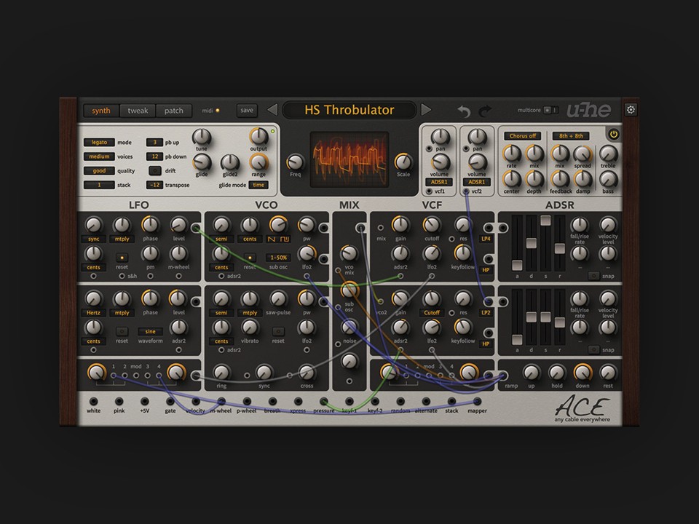Image resolution: width=699 pixels, height=524 pixels.
Task: Click the ACE any cable everywhere logo
Action: pyautogui.click(x=582, y=409)
